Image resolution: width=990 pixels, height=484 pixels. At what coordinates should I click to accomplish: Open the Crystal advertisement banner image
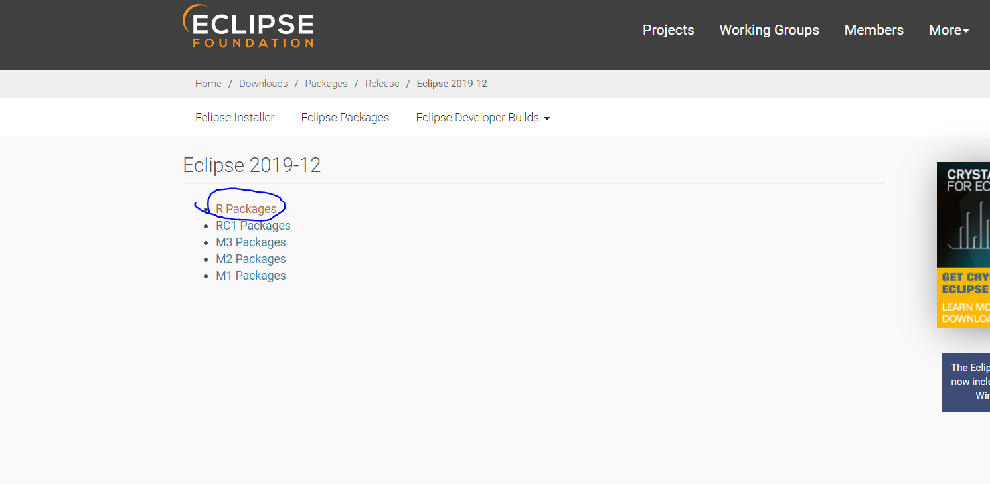[x=963, y=245]
